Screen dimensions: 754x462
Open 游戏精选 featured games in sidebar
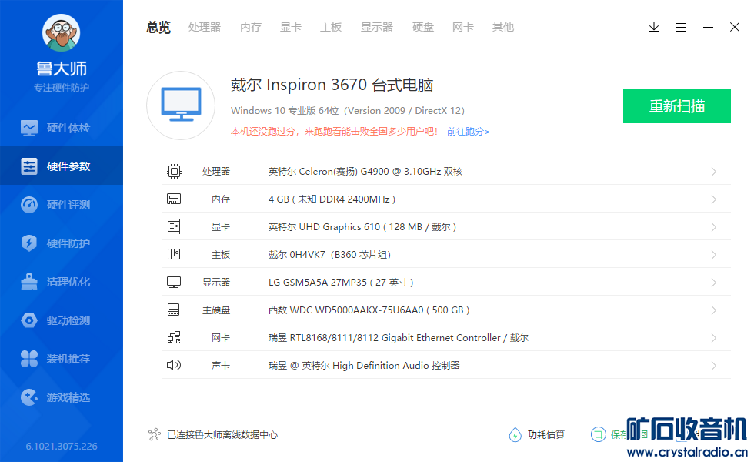pos(62,397)
